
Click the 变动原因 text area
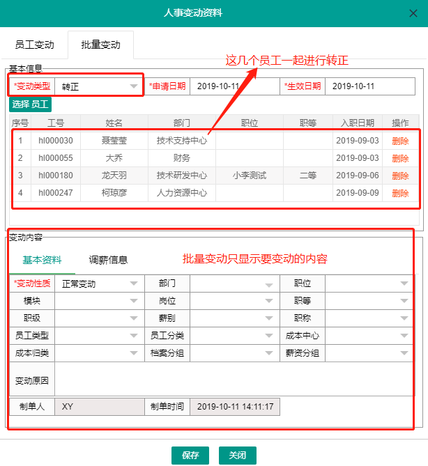tap(234, 380)
